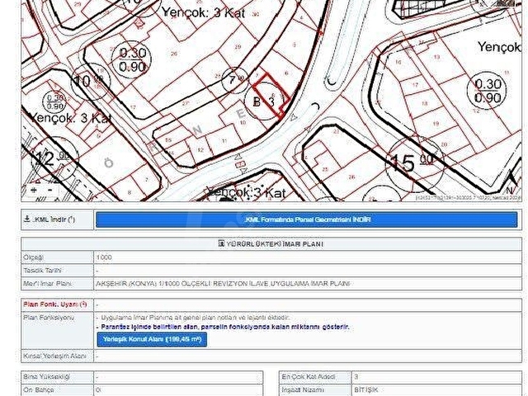Click the Tasdik Tarihi row label
This screenshot has height=396, width=528.
42,271
